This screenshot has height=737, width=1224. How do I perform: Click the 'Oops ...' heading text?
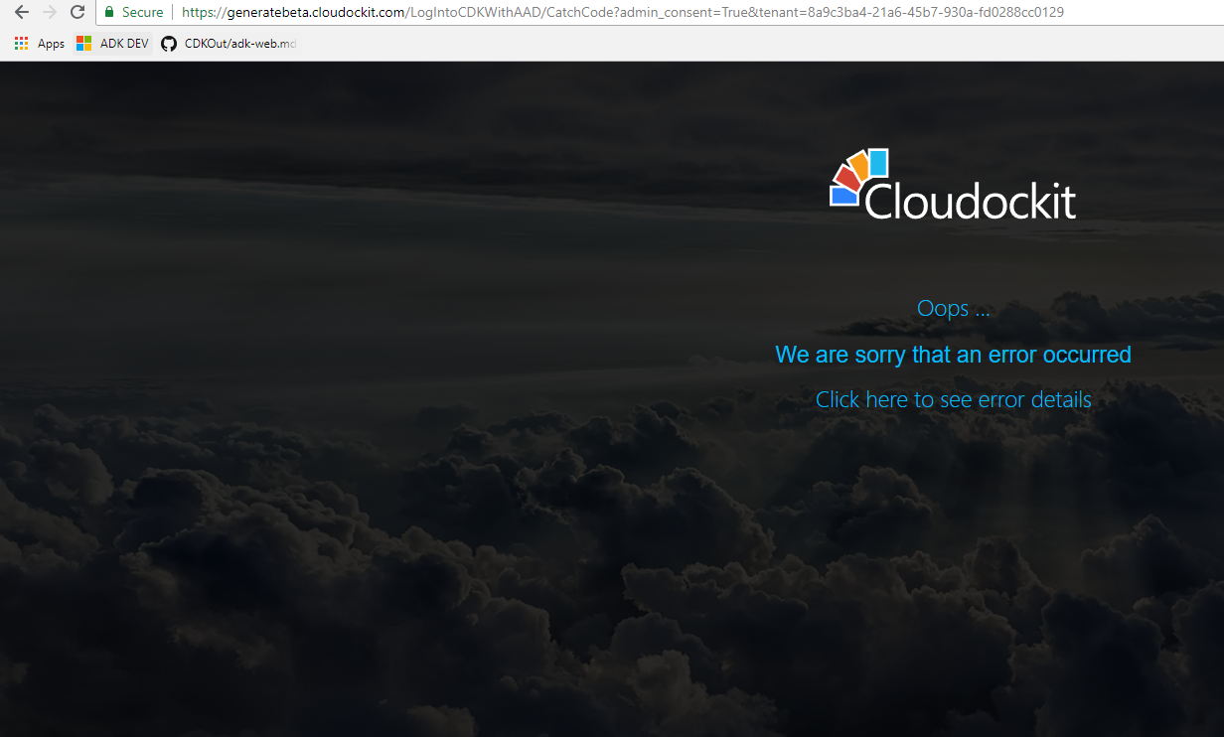click(x=953, y=309)
